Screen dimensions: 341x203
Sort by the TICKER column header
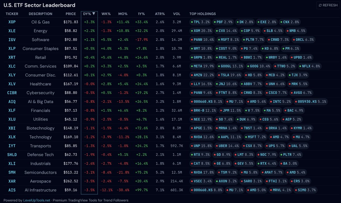point(12,14)
